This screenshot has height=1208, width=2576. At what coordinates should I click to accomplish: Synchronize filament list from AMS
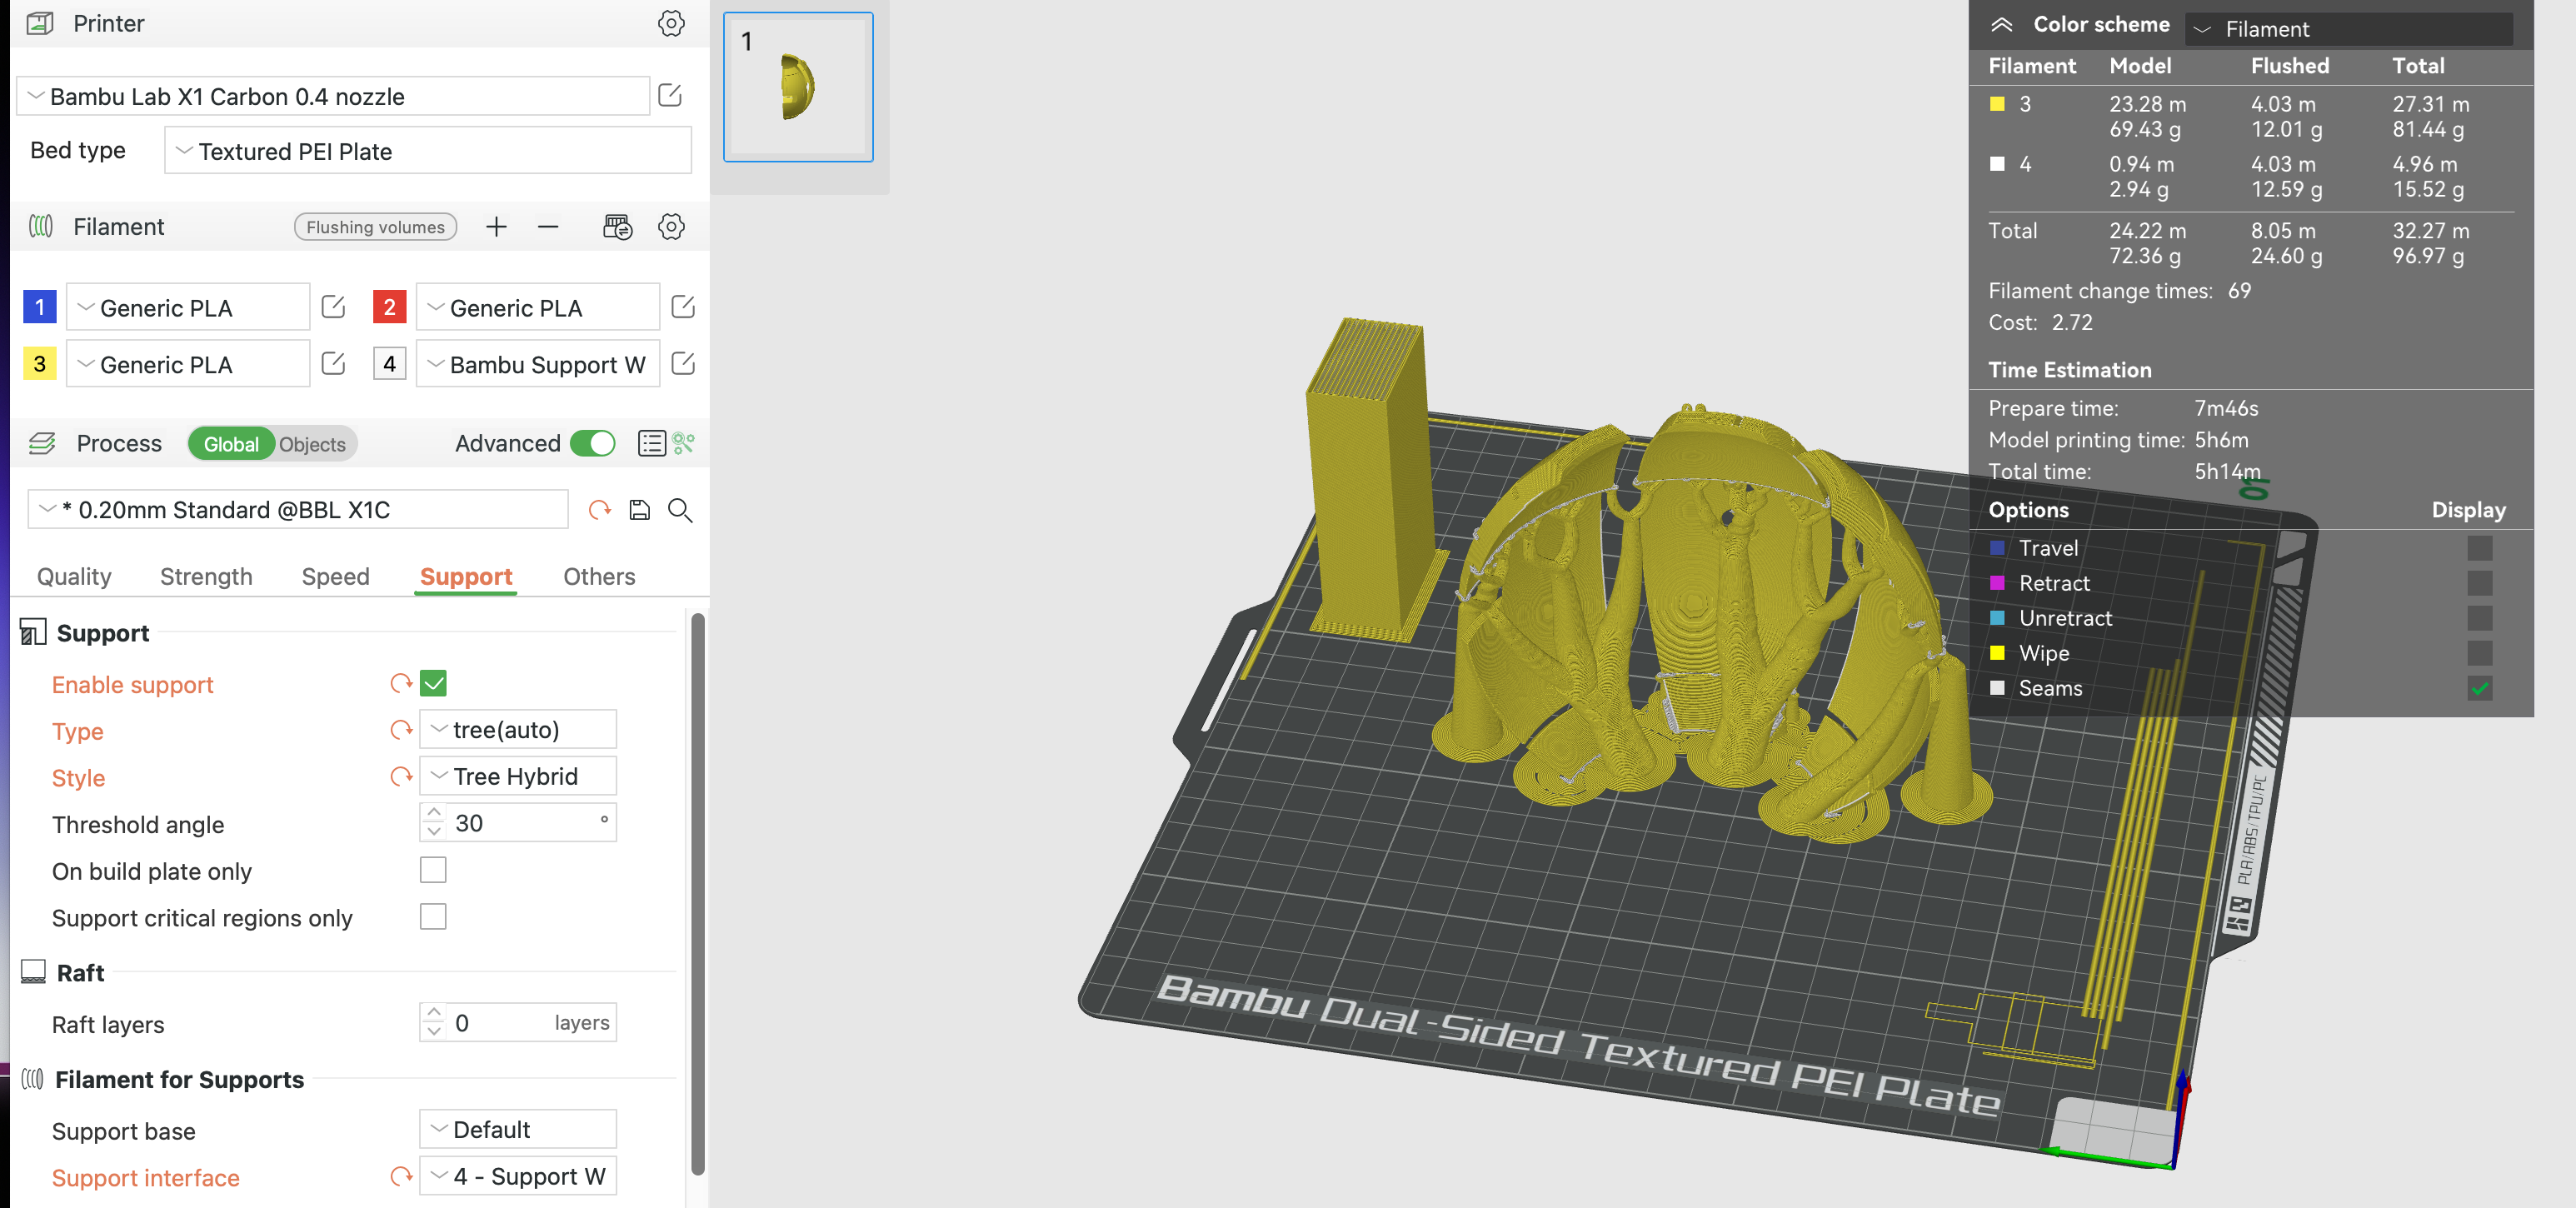tap(617, 226)
